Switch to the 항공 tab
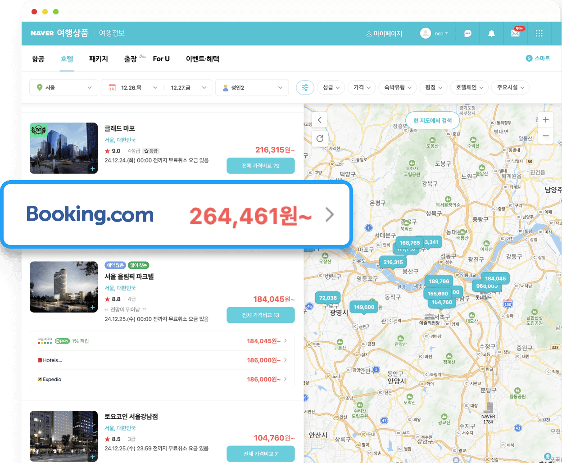Image resolution: width=562 pixels, height=463 pixels. (x=38, y=59)
